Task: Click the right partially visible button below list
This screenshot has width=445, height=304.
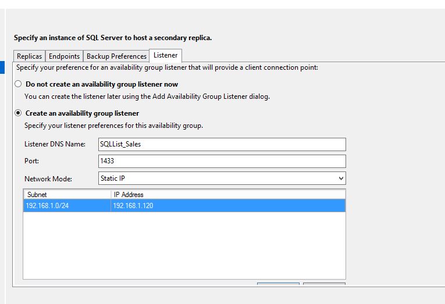Action: 323,284
